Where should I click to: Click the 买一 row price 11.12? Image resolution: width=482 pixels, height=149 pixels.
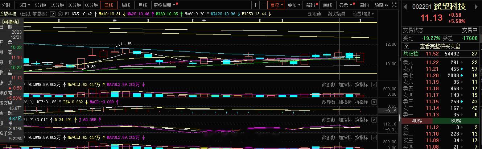(x=432, y=127)
